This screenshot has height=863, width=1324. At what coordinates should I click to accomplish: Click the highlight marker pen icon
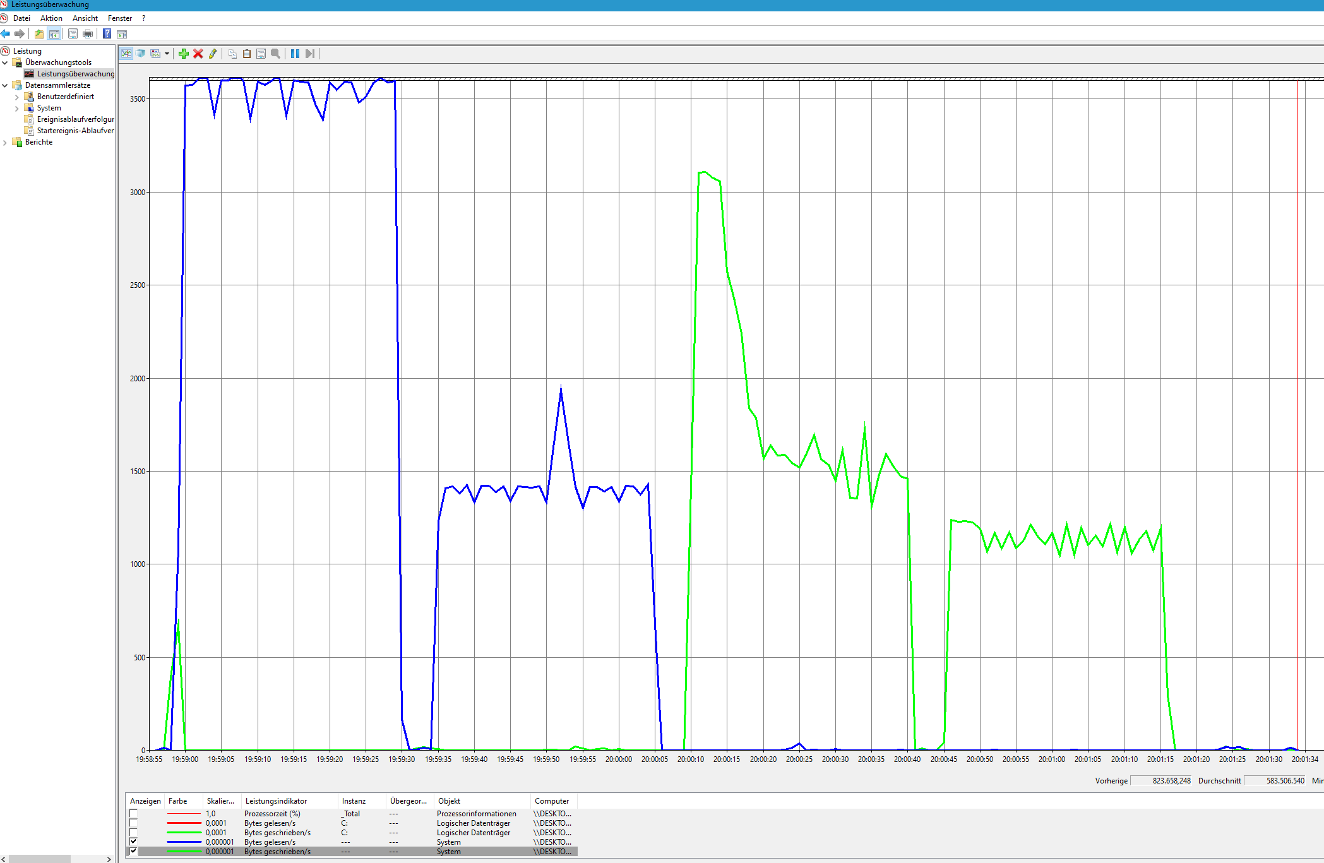point(213,54)
